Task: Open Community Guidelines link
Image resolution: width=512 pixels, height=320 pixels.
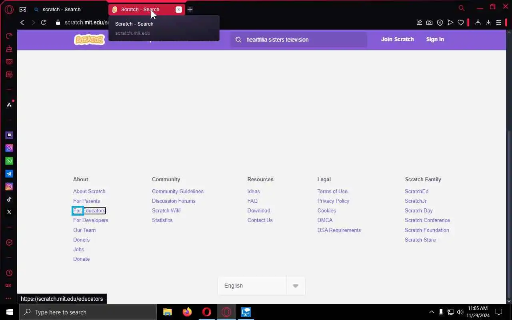Action: tap(178, 191)
